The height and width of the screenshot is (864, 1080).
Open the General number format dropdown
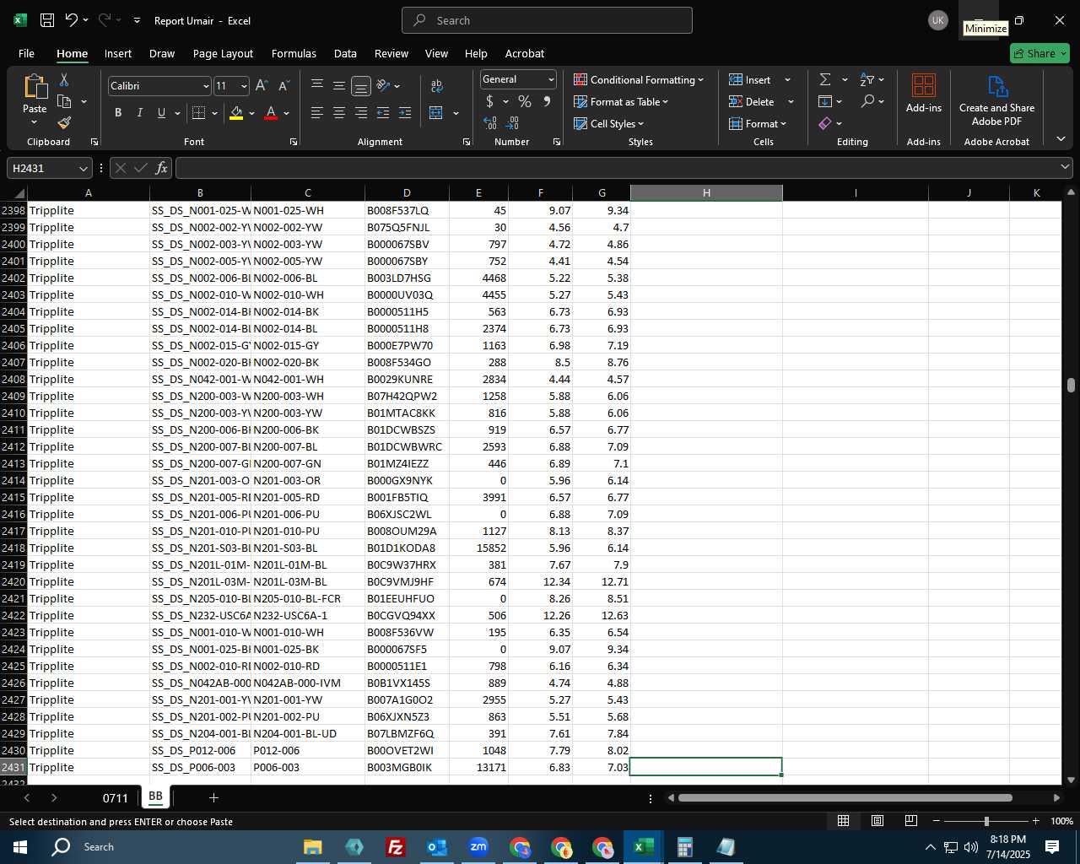[551, 79]
